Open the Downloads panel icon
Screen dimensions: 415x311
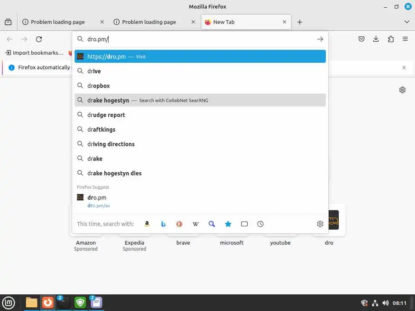tap(376, 39)
